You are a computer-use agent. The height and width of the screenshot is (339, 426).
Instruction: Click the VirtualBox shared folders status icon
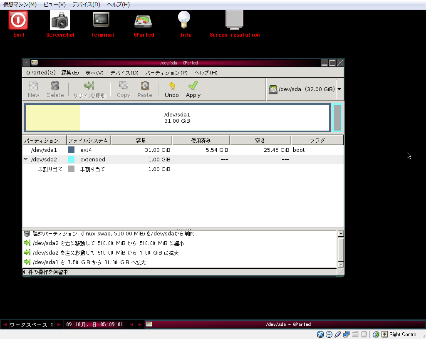355,334
